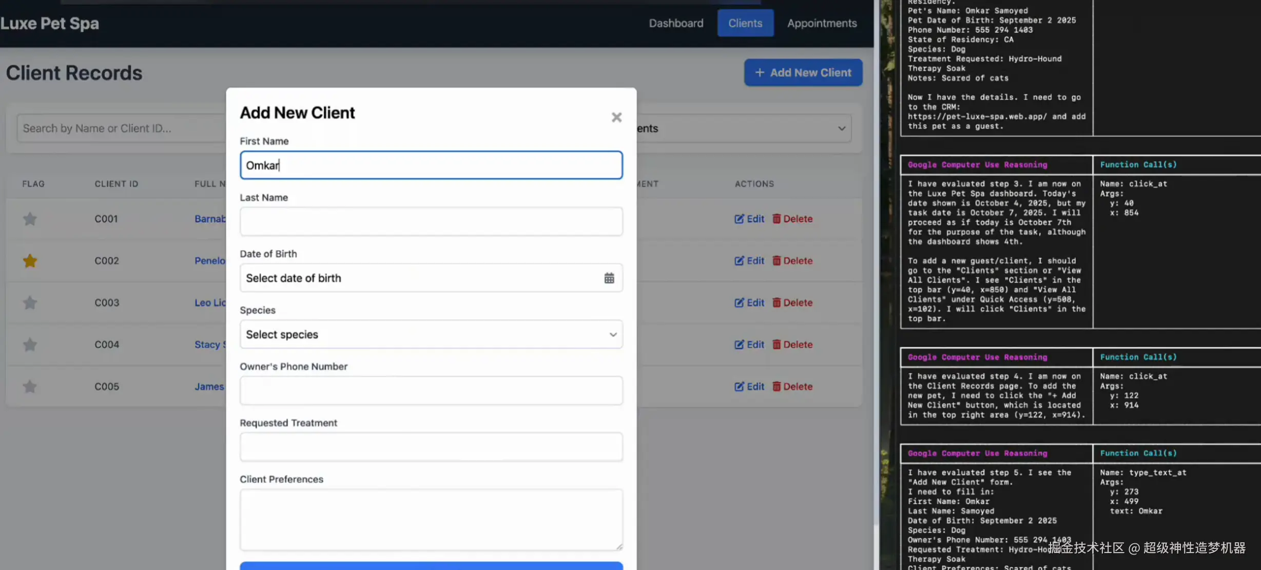Open the Select date of birth picker

[x=421, y=278]
